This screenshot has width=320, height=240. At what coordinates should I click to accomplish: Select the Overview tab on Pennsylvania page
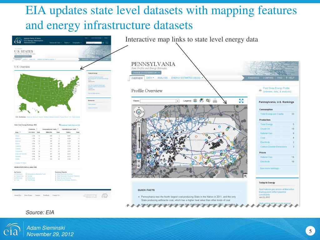tap(137, 78)
